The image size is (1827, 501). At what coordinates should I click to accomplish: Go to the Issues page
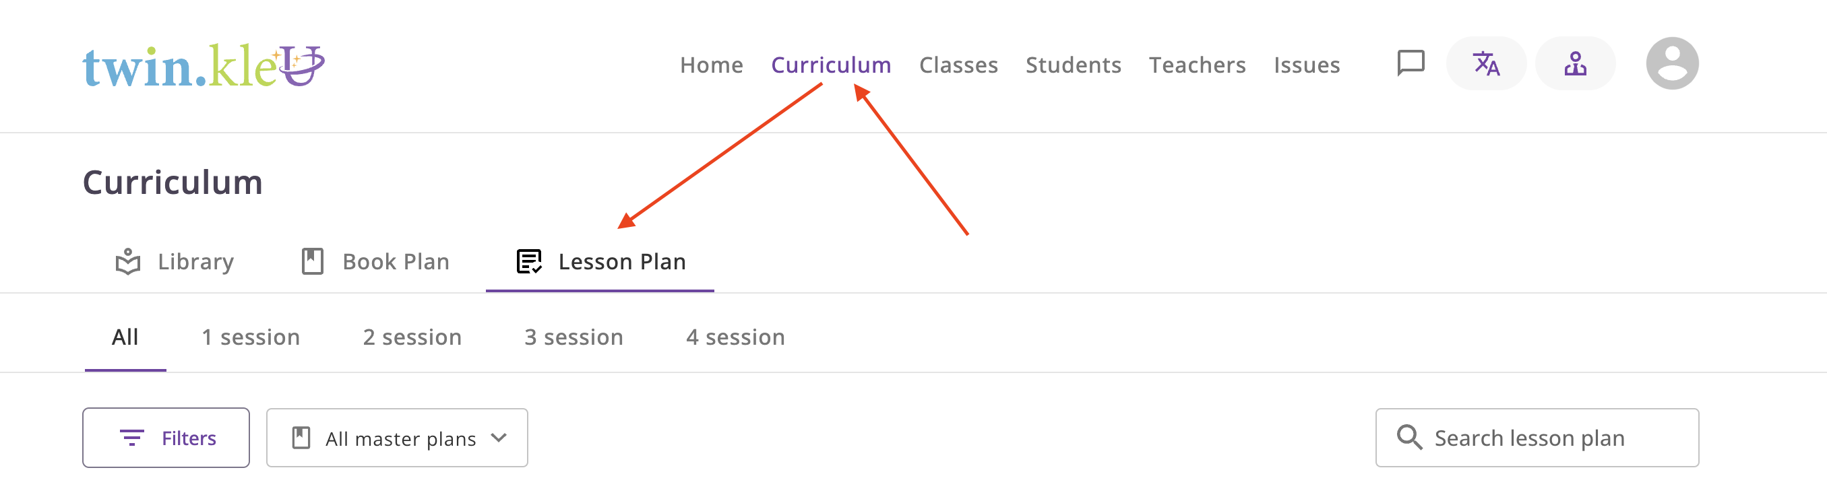(1307, 65)
